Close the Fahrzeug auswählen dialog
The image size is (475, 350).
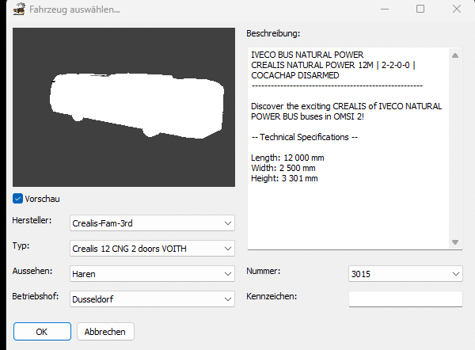click(x=457, y=9)
